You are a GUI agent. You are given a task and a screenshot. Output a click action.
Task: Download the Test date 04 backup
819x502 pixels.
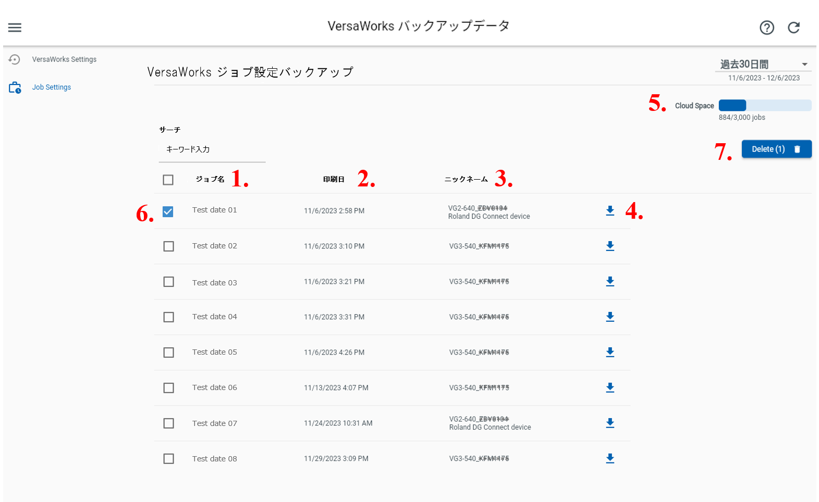pos(610,317)
